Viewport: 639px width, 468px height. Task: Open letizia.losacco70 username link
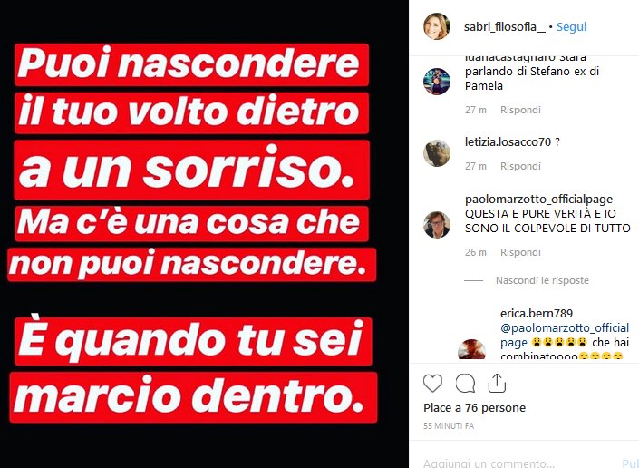coord(508,142)
